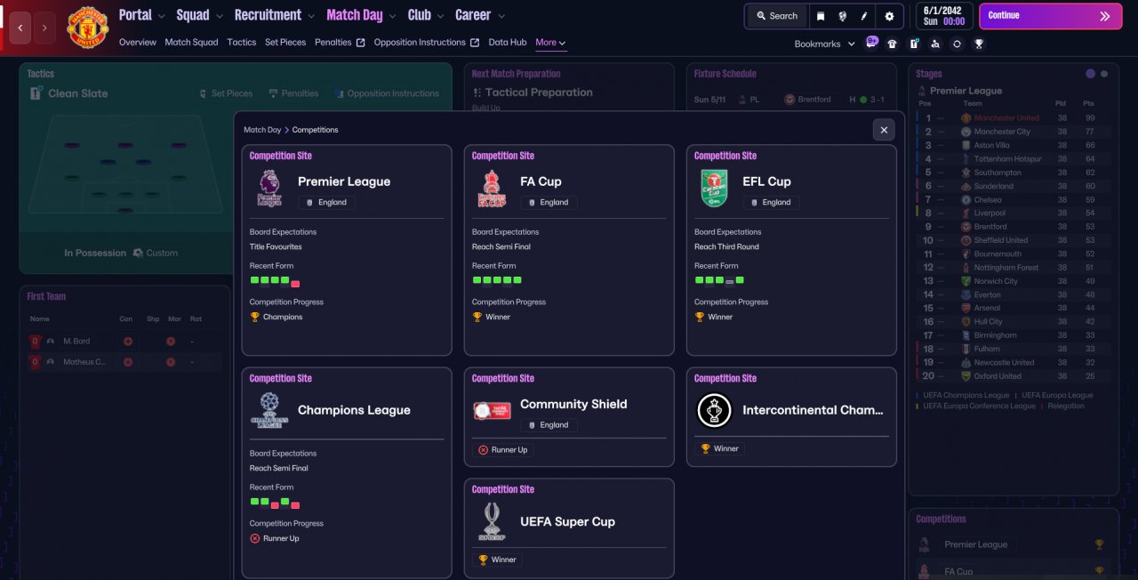Viewport: 1138px width, 580px height.
Task: Click the Premier League logo in its card
Action: tap(268, 189)
